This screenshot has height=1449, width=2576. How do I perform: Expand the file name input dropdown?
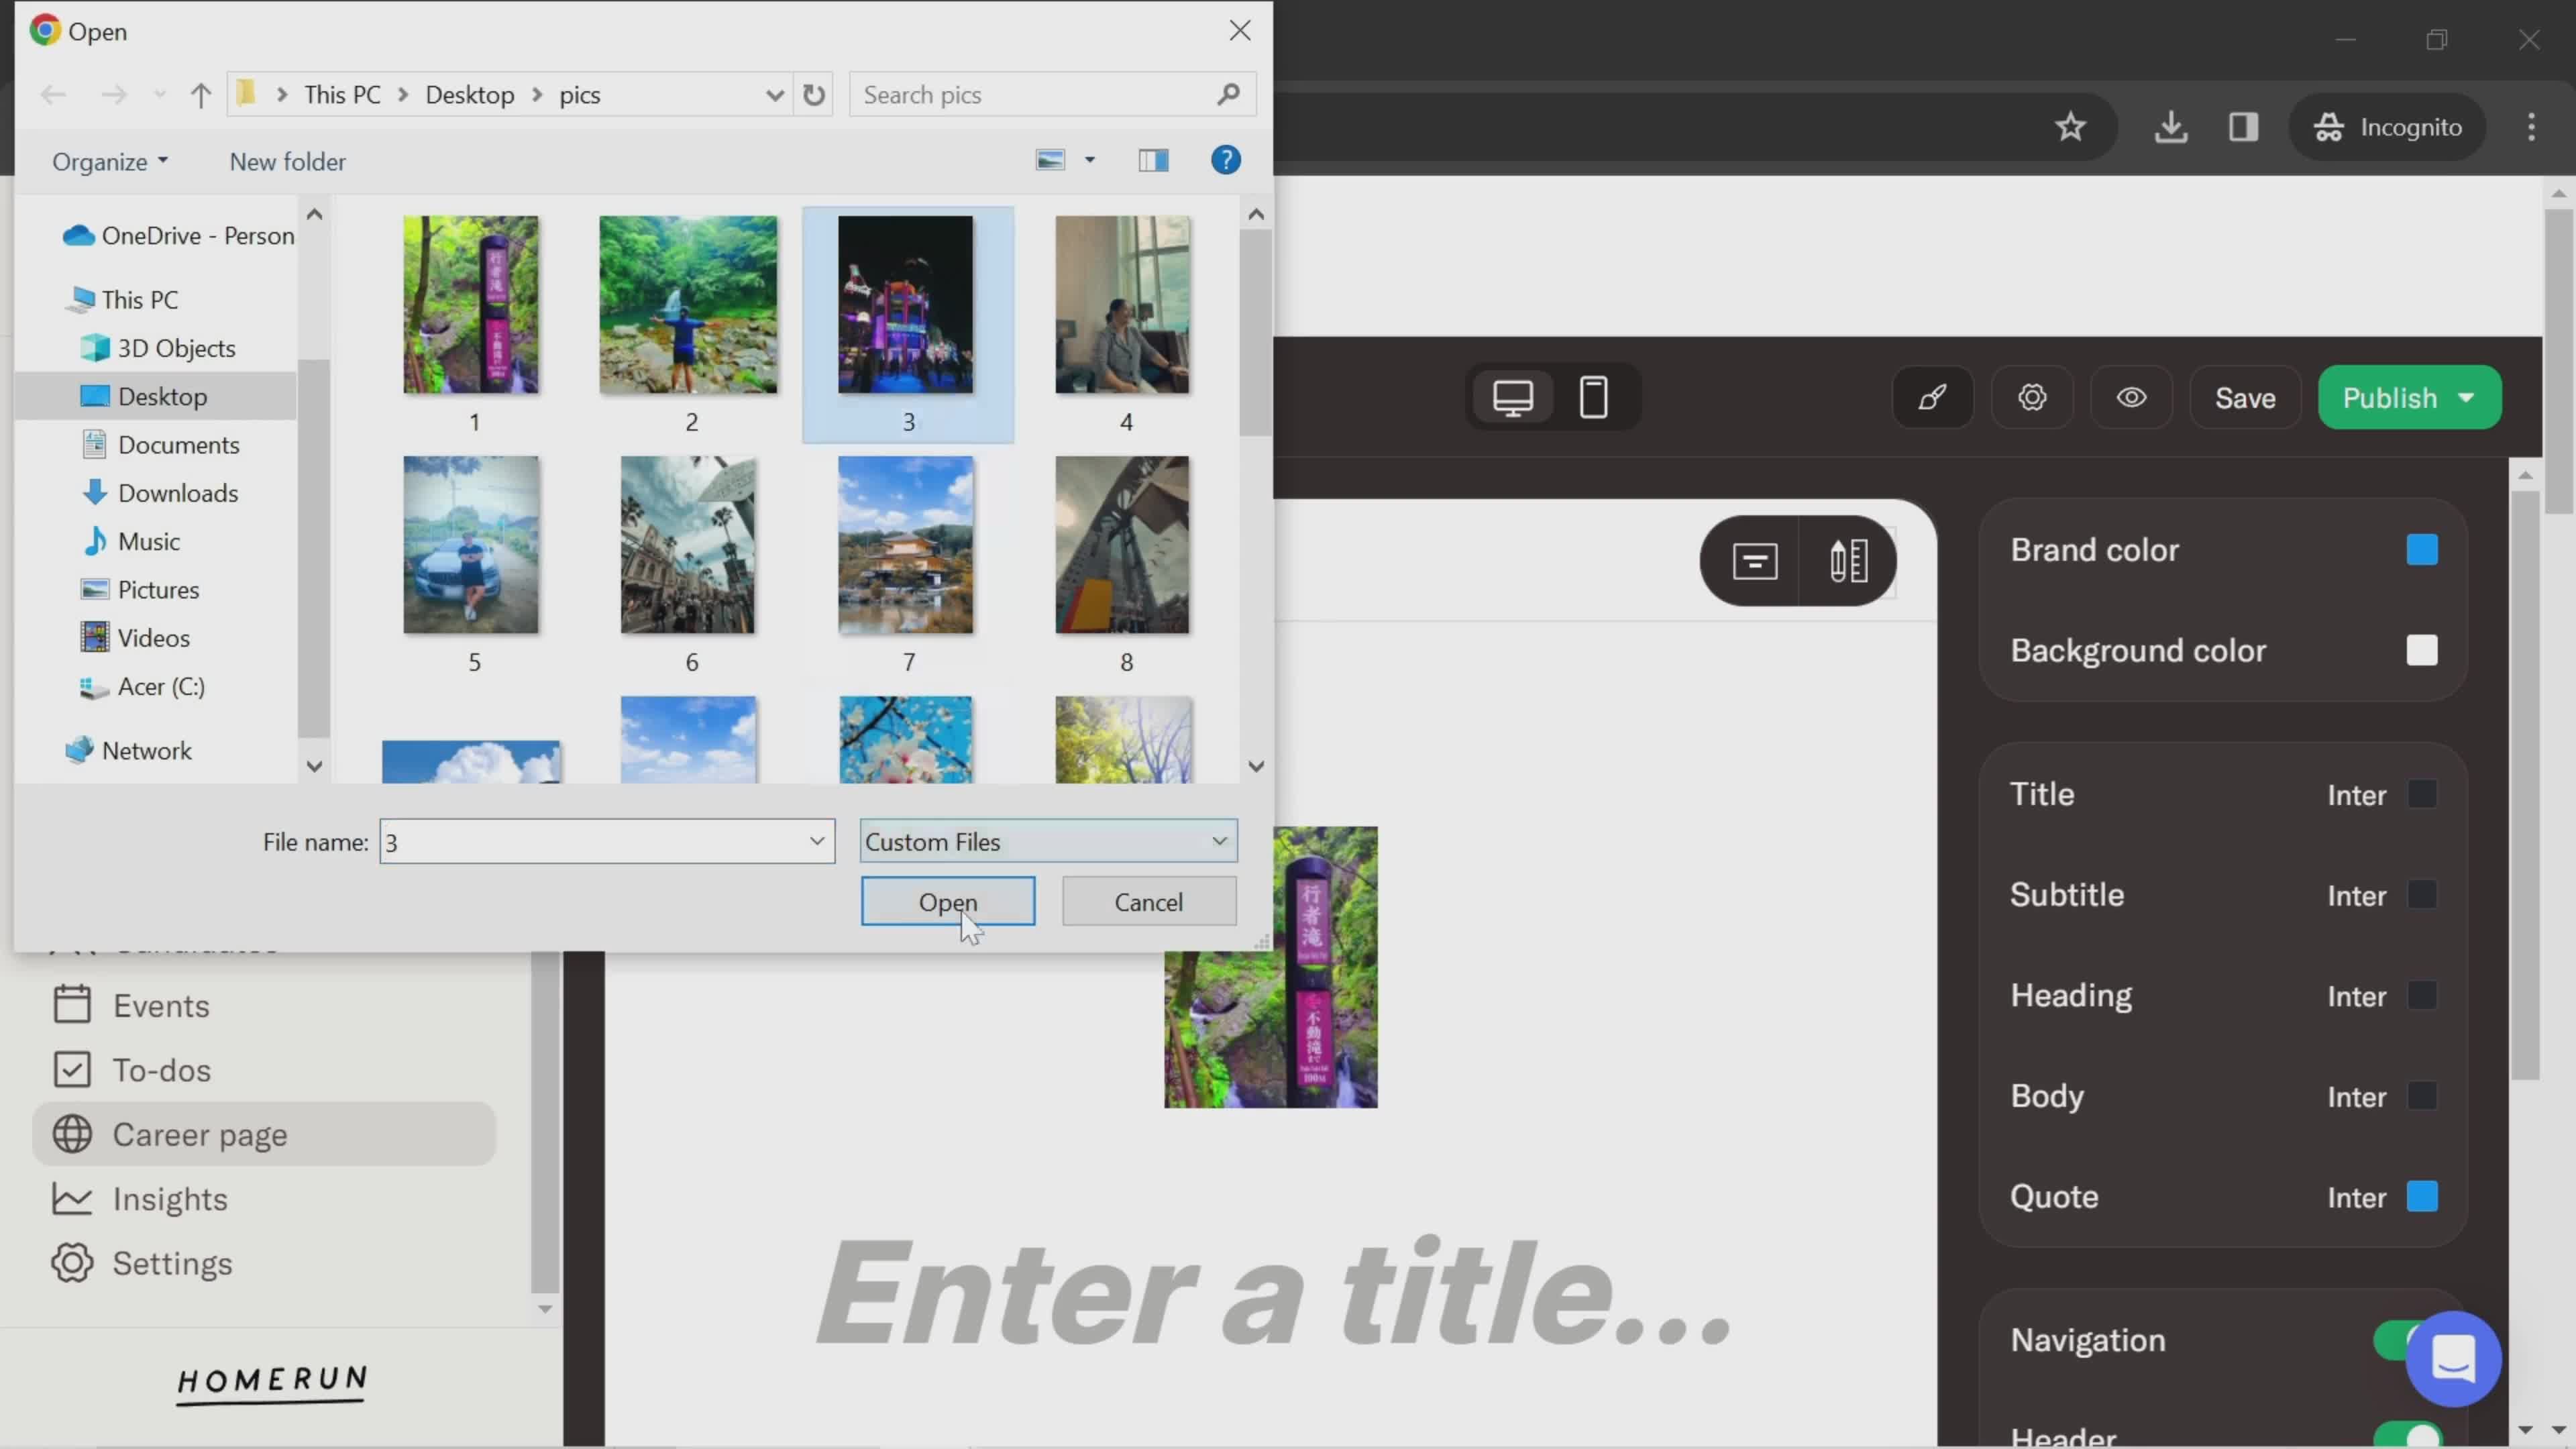coord(817,842)
